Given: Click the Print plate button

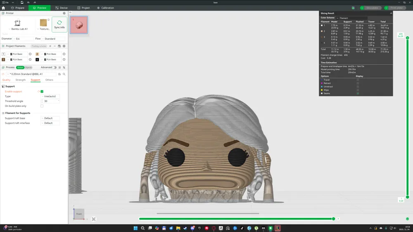Looking at the screenshot, I should point(396,8).
